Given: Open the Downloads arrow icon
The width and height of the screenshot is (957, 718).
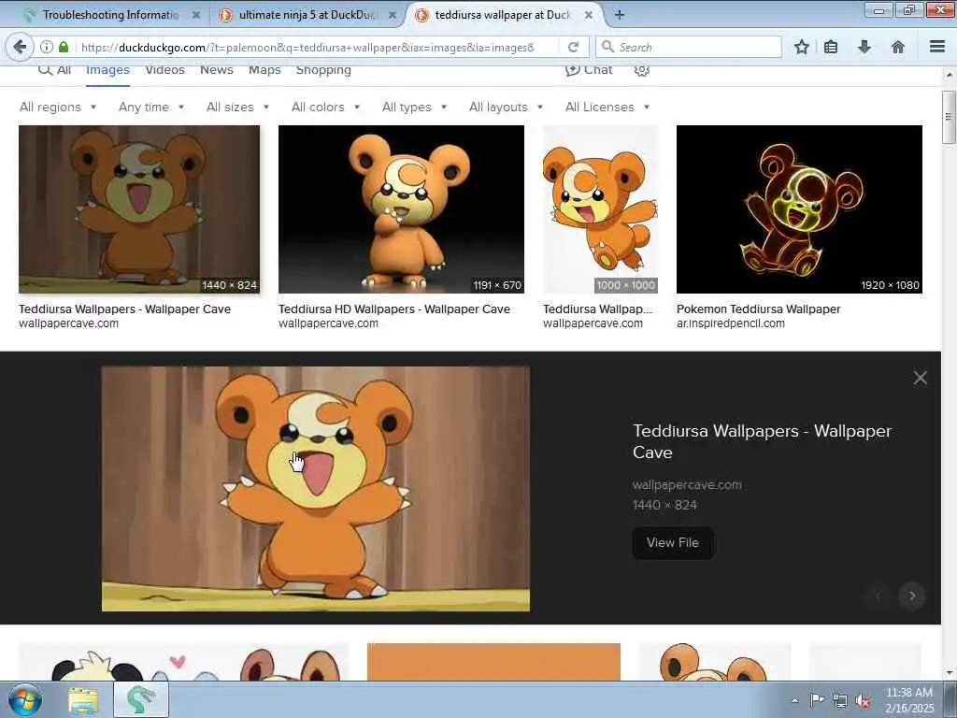Looking at the screenshot, I should [864, 47].
